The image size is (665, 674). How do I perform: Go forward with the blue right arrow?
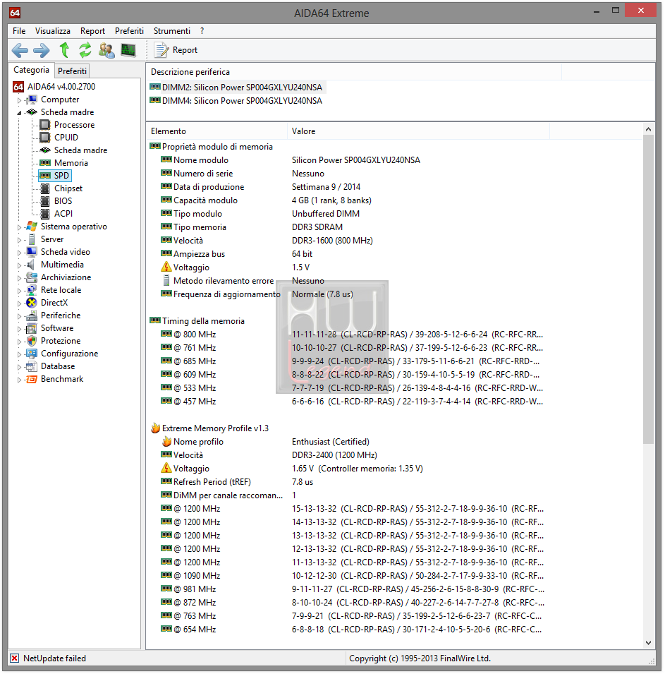pos(41,50)
